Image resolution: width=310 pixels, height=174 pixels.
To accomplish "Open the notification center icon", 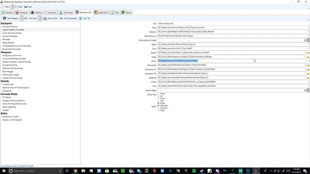I will tap(305, 171).
